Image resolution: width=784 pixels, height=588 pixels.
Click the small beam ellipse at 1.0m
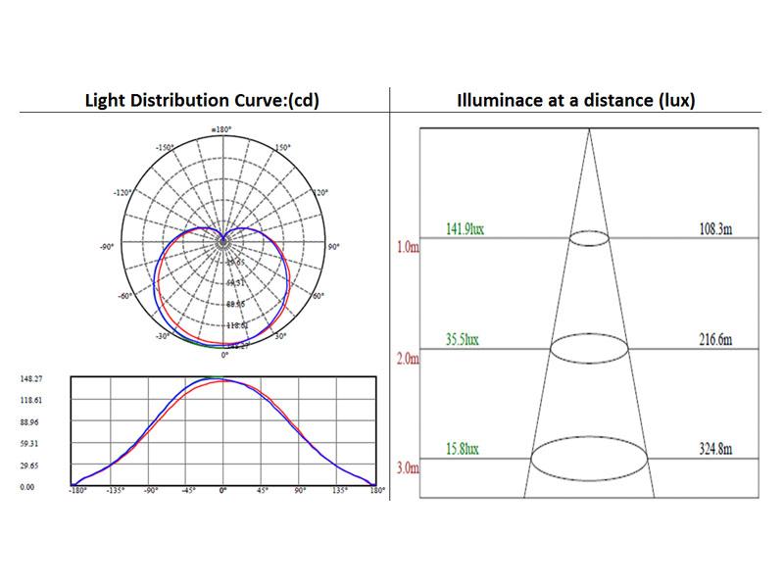[x=589, y=238]
